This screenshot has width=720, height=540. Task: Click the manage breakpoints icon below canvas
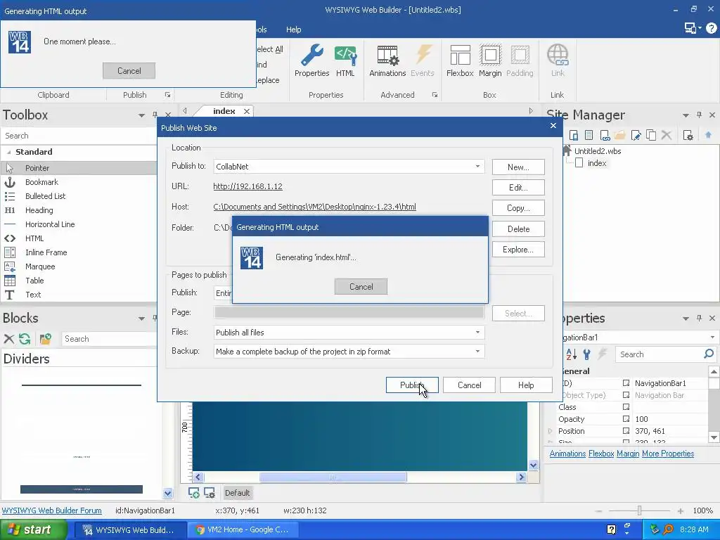210,493
